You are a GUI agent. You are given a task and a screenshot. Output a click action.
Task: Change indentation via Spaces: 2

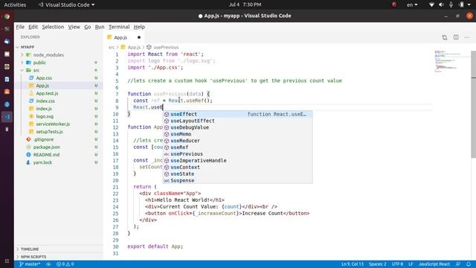[x=377, y=264]
